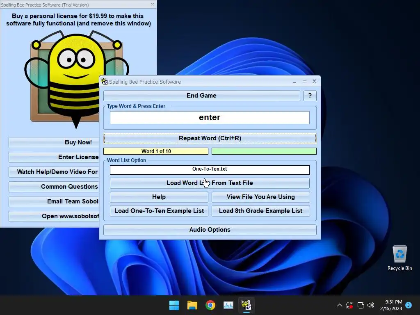Screen dimensions: 420x315
Task: Click the volume speaker tray icon
Action: pyautogui.click(x=371, y=305)
